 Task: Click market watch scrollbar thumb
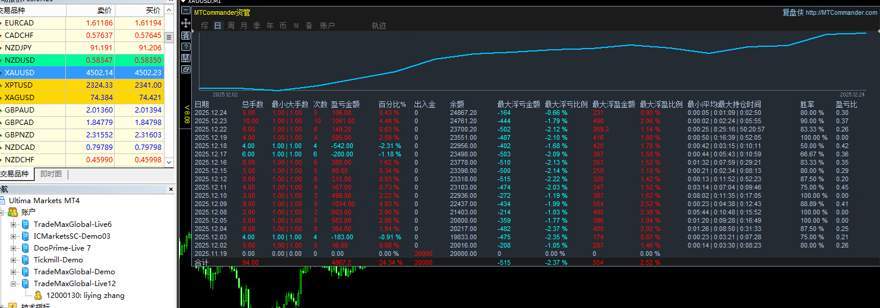[x=169, y=37]
